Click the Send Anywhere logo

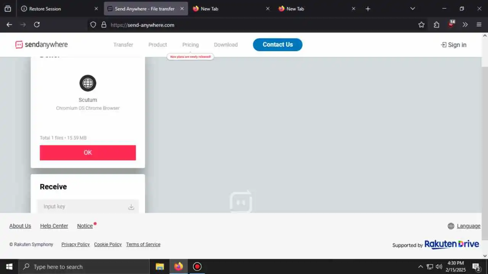click(42, 45)
